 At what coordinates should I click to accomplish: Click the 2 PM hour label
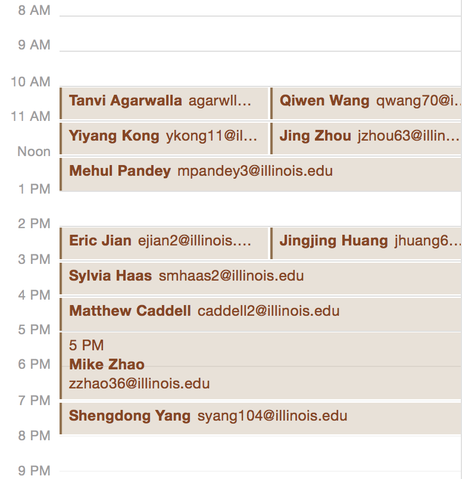[x=34, y=224]
